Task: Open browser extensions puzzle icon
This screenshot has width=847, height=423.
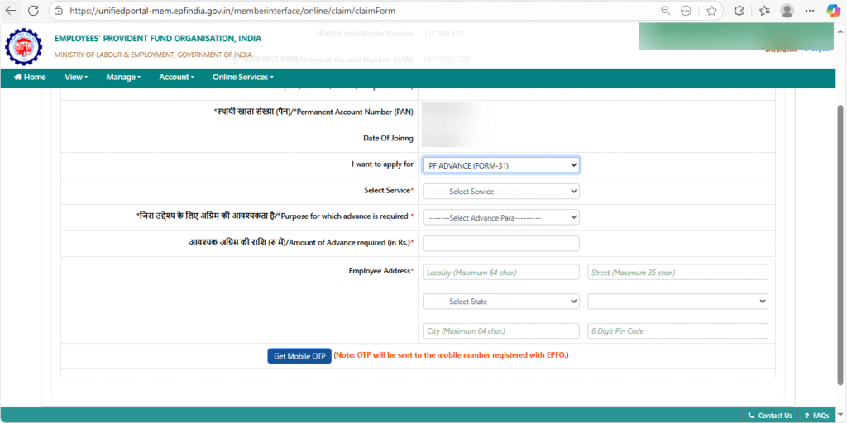Action: (739, 10)
